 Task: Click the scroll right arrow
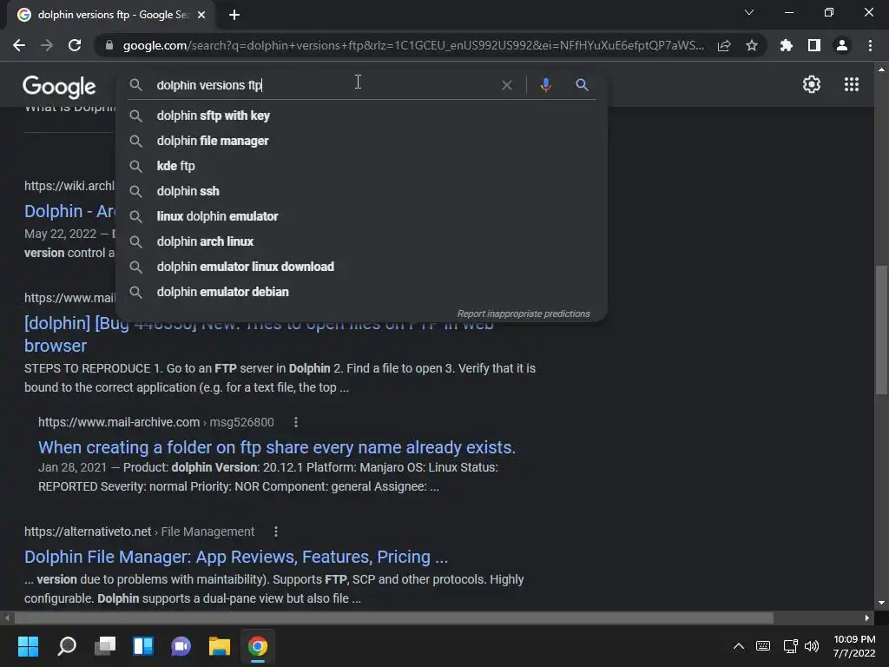click(867, 617)
